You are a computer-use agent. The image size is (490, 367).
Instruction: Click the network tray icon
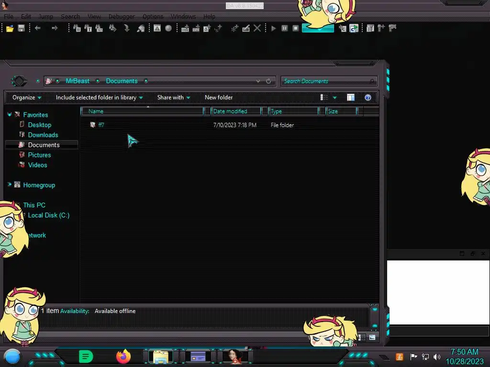point(425,356)
